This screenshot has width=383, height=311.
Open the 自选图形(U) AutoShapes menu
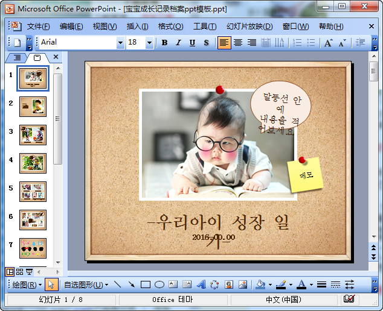[86, 284]
